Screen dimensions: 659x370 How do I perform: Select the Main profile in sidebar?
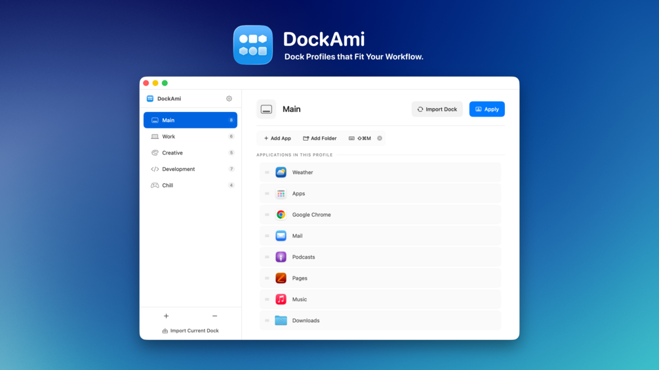tap(190, 120)
